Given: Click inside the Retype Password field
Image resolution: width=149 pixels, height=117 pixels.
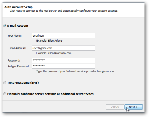Looking at the screenshot, I should click(63, 66).
